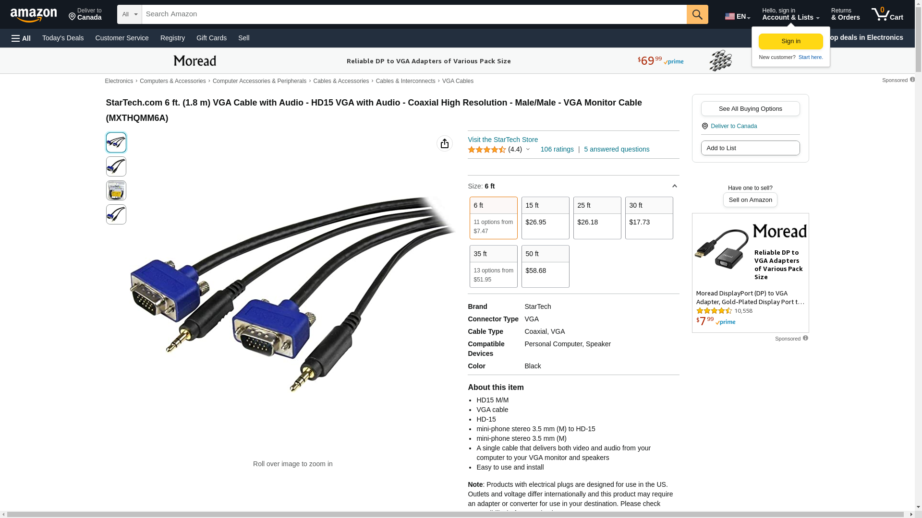Open the All search category dropdown
Viewport: 922px width, 518px height.
130,14
